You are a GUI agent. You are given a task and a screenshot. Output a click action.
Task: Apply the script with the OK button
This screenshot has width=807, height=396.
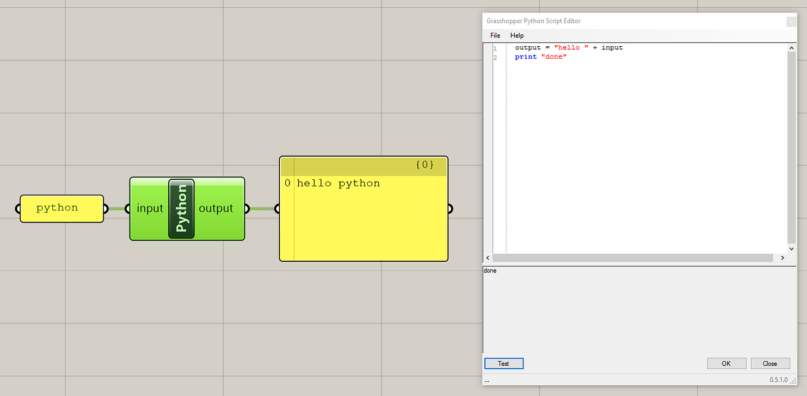point(726,363)
